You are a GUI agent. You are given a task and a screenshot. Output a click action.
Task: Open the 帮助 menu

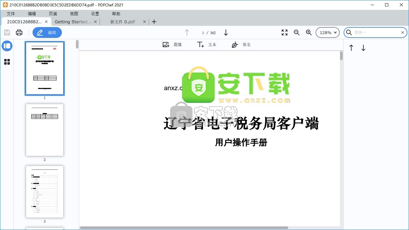click(116, 14)
